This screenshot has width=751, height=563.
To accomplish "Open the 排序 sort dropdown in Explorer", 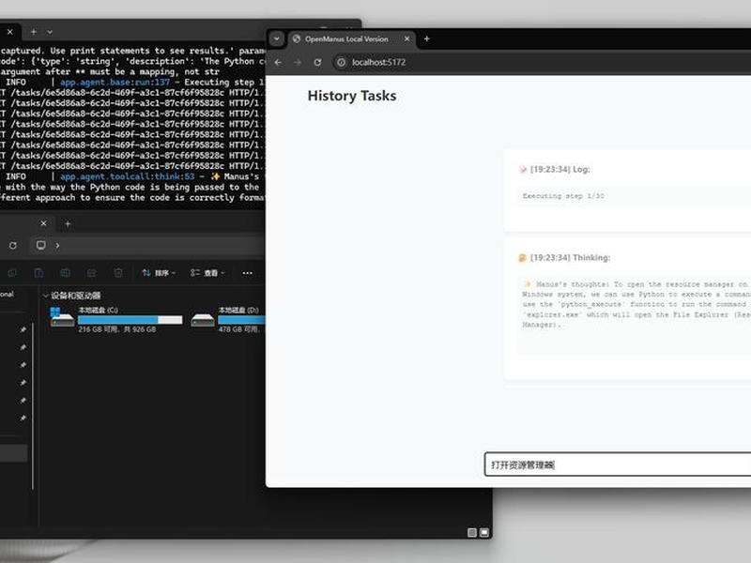I will (x=159, y=273).
